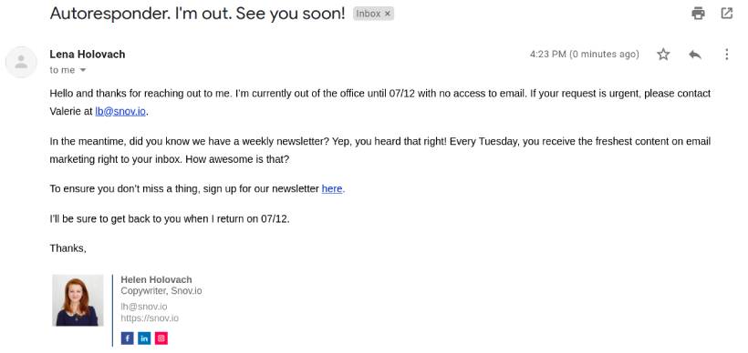Open LinkedIn icon in the signature
The height and width of the screenshot is (353, 748).
(144, 338)
